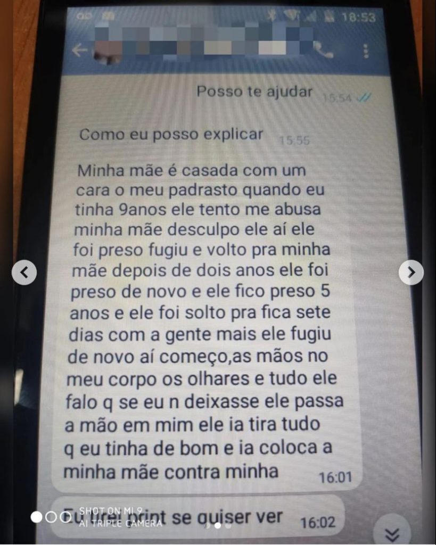
Task: Open the three-dot chat options menu
Action: point(366,51)
